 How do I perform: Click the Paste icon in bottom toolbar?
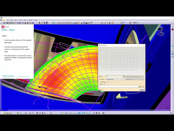pyautogui.click(x=18, y=113)
